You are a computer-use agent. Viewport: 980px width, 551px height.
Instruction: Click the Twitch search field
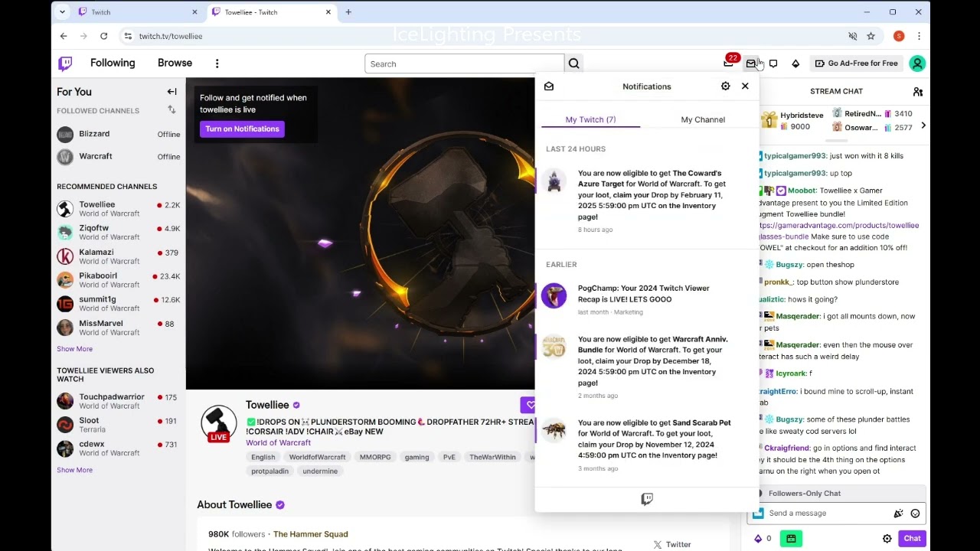(464, 64)
